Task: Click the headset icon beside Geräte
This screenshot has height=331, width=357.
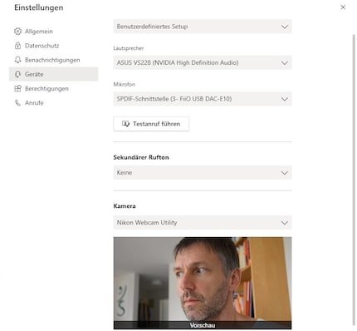Action: point(17,74)
